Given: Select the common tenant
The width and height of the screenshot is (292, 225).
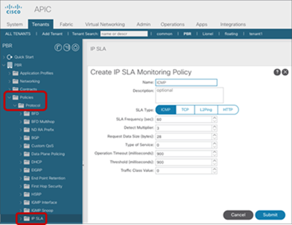Looking at the screenshot, I should coord(164,34).
